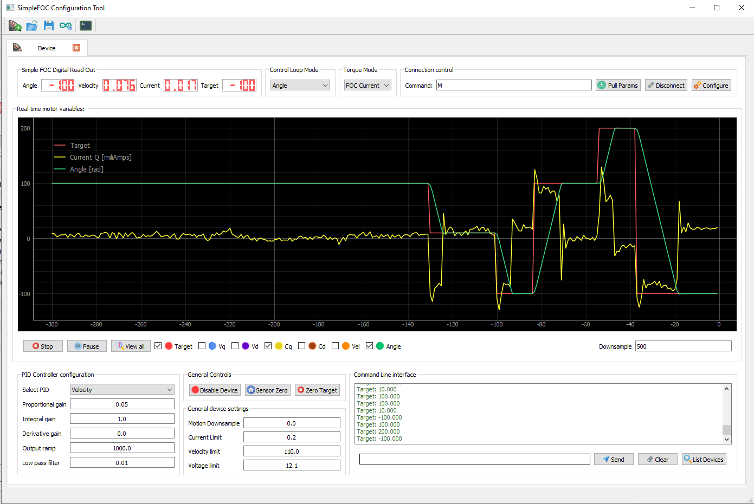
Task: Pause the real time plot
Action: pos(87,346)
